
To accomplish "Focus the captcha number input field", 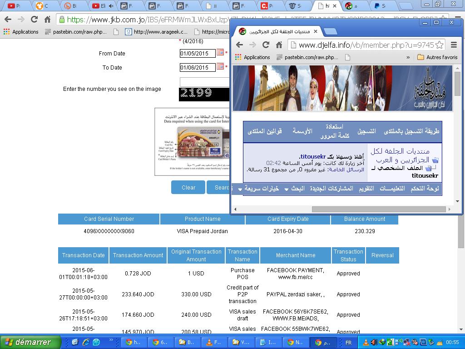I will click(x=205, y=82).
